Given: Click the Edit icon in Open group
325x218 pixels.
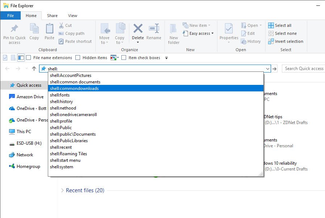Looking at the screenshot, I should 244,33.
